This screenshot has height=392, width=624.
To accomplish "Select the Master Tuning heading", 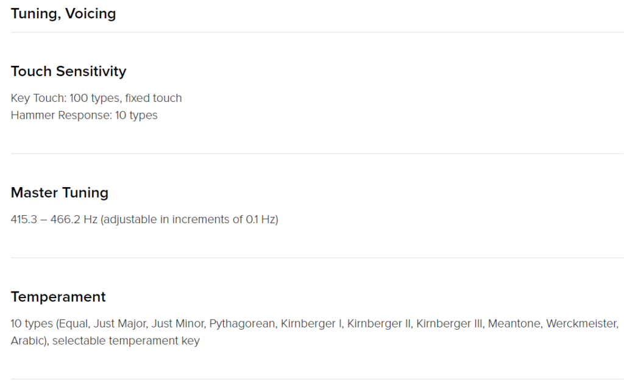I will pos(60,193).
